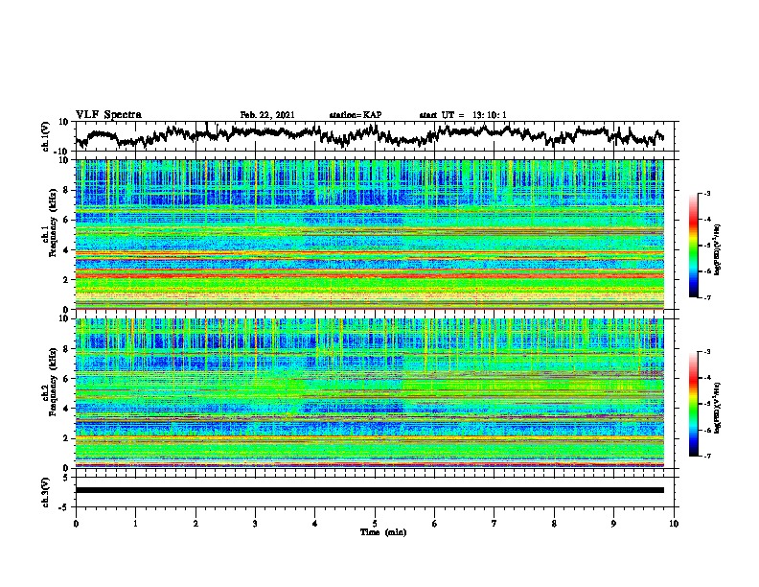Select the "start UT = 13:10:1" header text
759x587 pixels.
(463, 115)
